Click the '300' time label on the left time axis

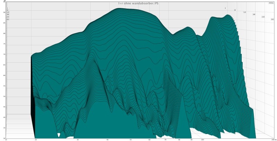tap(8, 19)
